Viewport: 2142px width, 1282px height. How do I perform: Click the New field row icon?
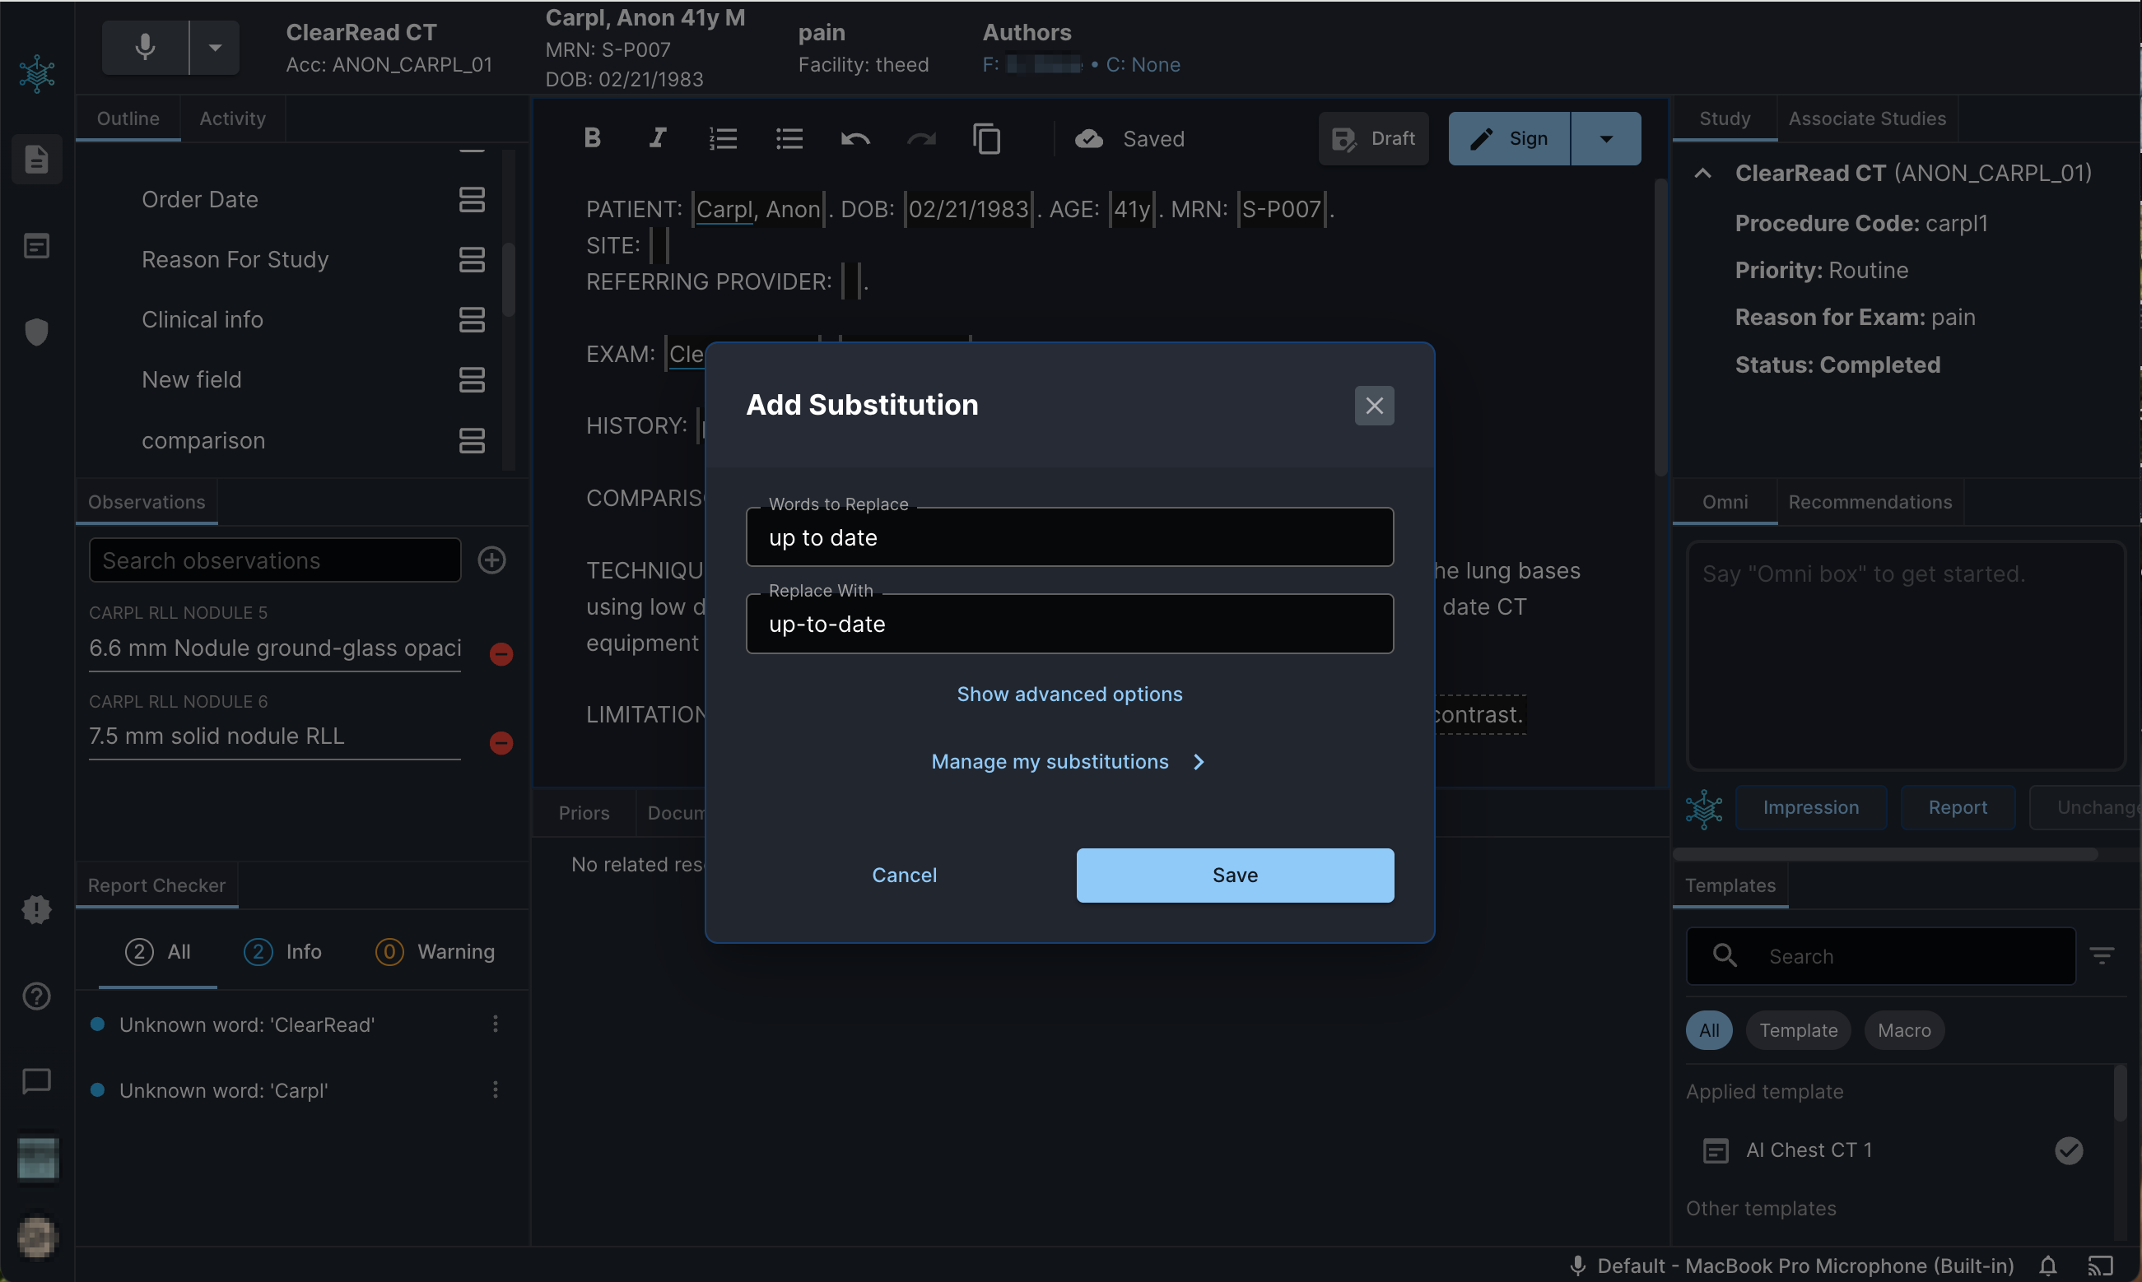(x=472, y=379)
